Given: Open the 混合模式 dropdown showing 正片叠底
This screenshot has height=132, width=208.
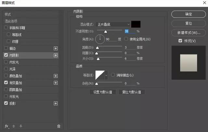Looking at the screenshot, I should [x=113, y=24].
